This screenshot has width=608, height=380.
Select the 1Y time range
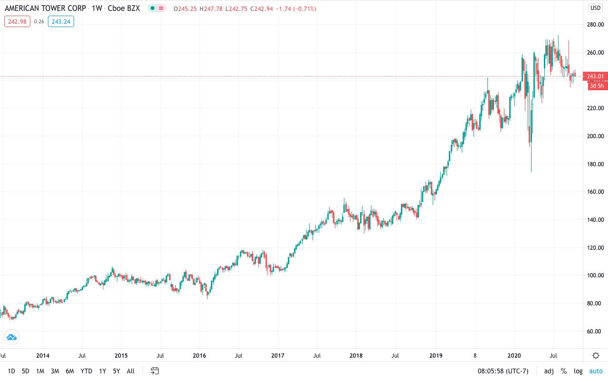click(102, 371)
